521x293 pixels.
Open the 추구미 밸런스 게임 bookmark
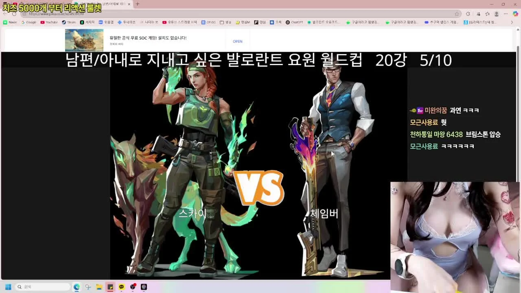(441, 22)
